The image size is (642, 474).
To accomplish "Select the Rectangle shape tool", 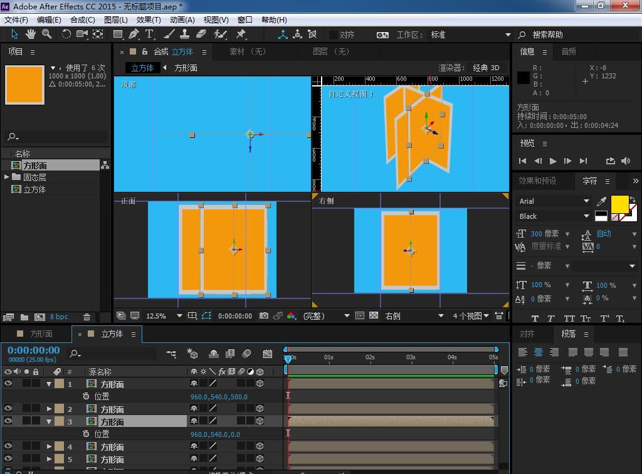I will tap(118, 34).
